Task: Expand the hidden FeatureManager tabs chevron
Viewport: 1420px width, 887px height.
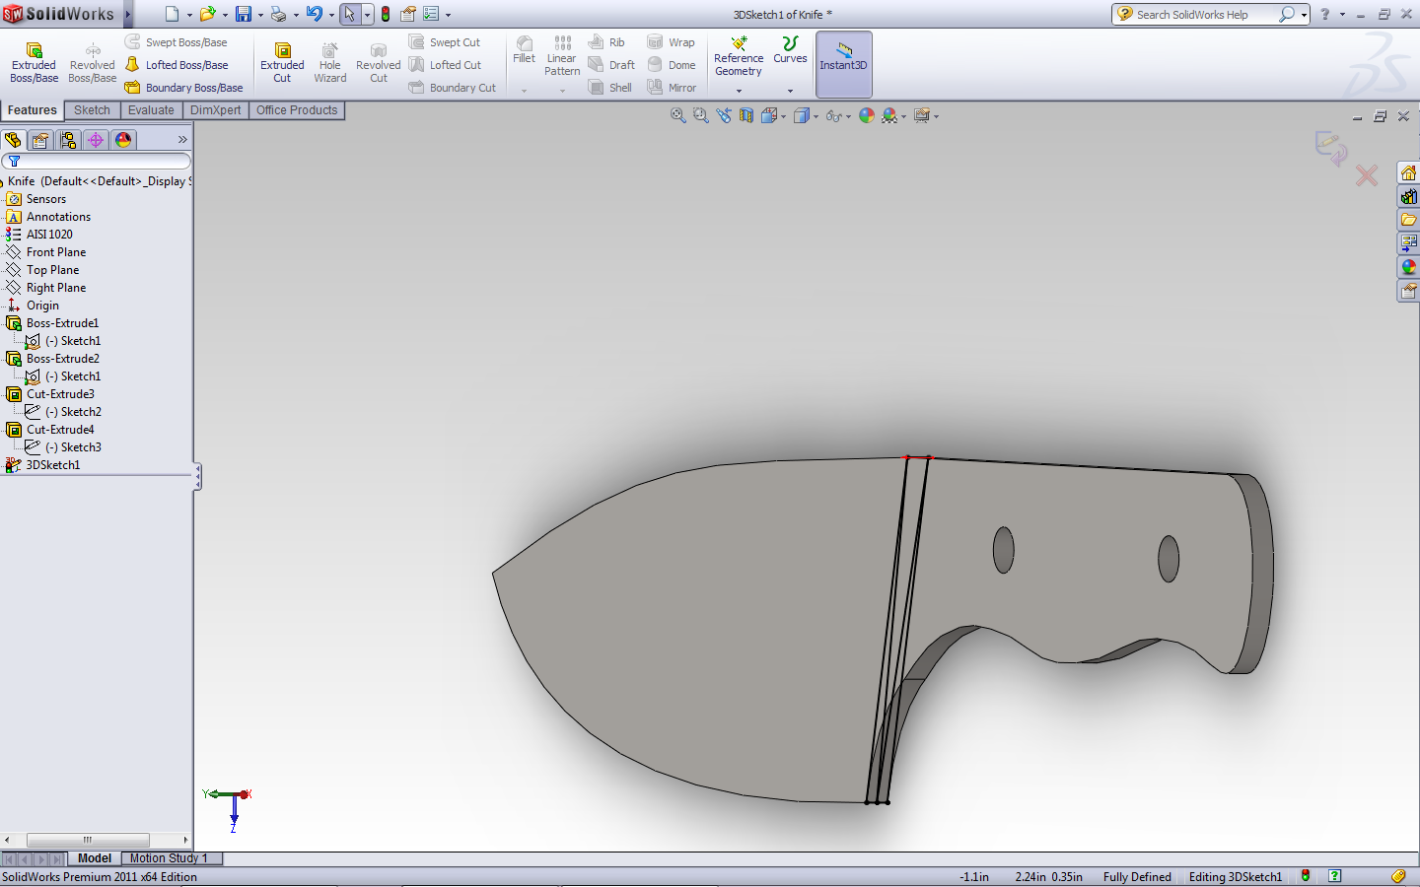Action: [182, 140]
